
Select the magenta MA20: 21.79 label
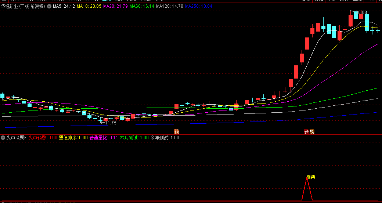click(x=115, y=6)
